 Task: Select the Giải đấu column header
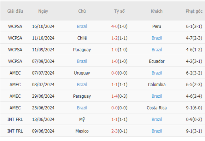coord(15,11)
